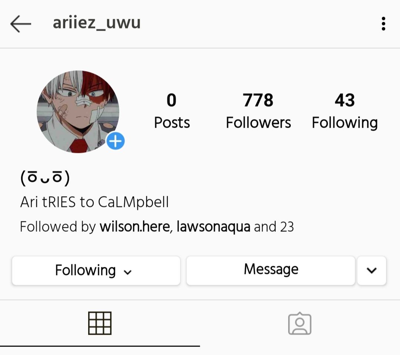This screenshot has width=400, height=355.
Task: Open the three-dot options menu
Action: (x=383, y=24)
